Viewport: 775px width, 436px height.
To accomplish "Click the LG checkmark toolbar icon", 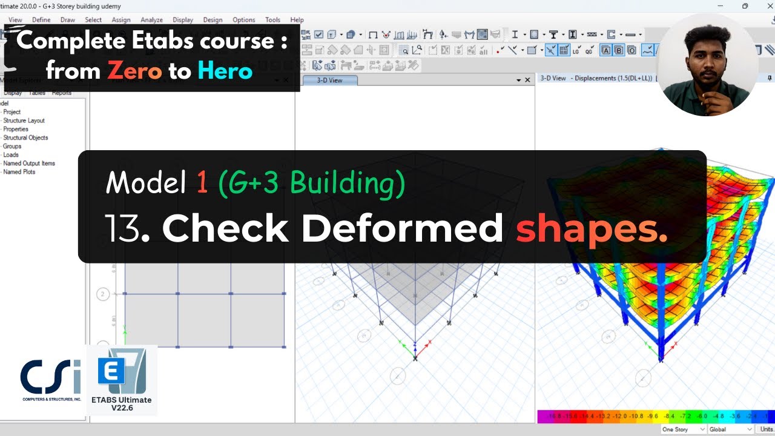I will click(576, 50).
